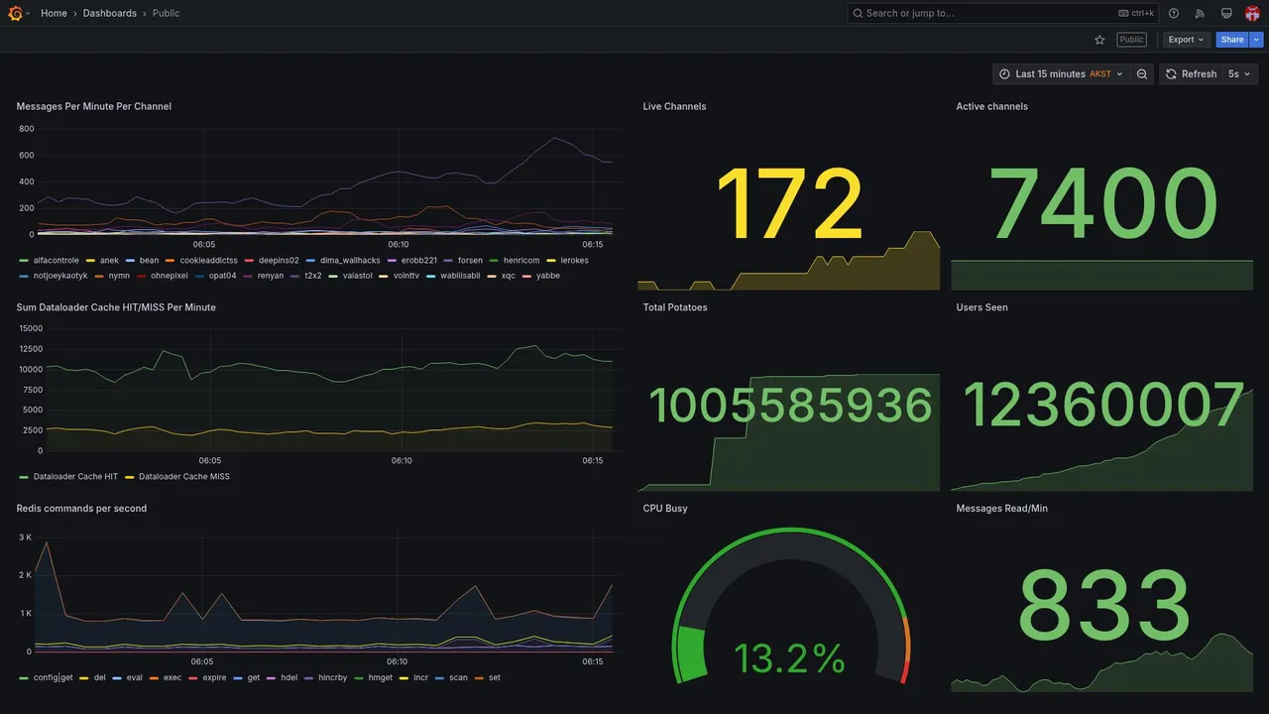The image size is (1269, 714).
Task: Open the Total Potatoes panel title
Action: pos(675,307)
